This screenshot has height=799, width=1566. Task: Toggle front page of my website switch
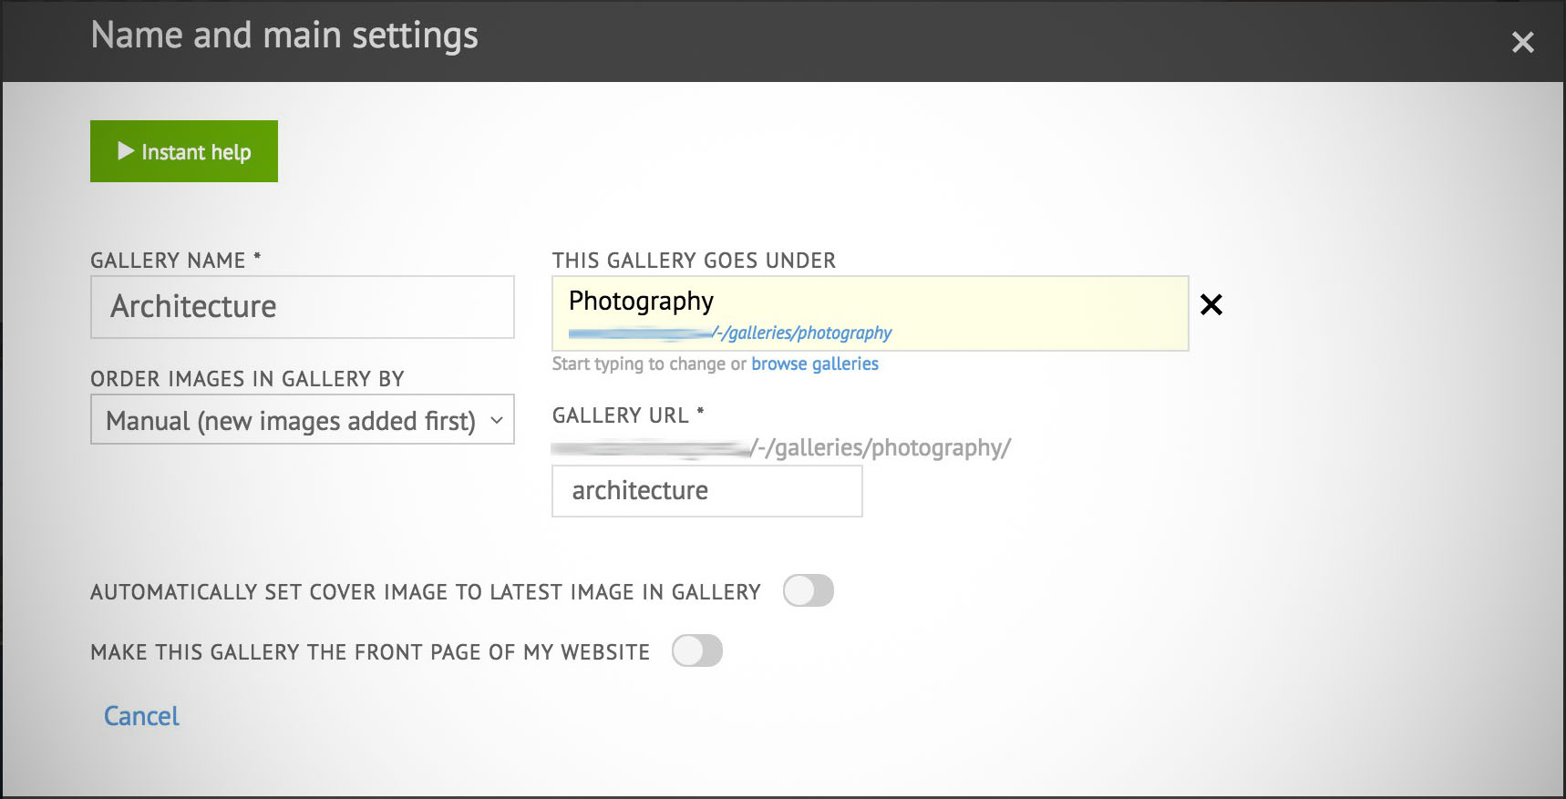(x=696, y=650)
